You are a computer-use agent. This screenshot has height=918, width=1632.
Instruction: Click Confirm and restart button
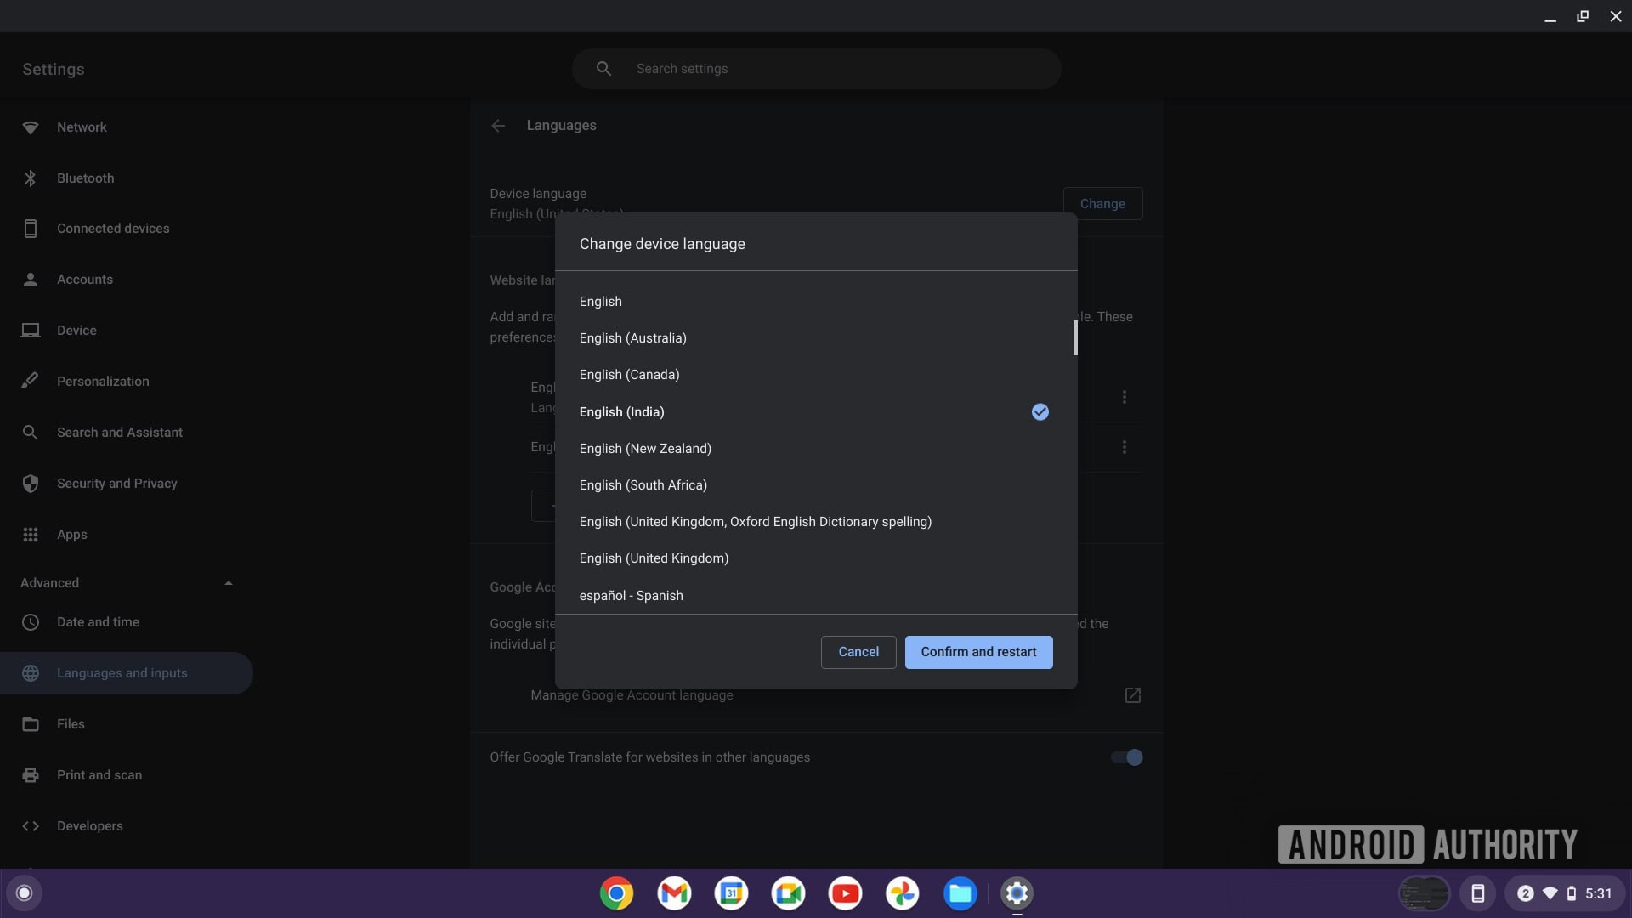click(x=978, y=651)
